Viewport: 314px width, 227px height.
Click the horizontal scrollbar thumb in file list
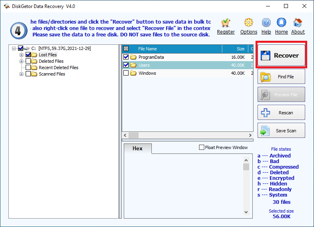pos(133,135)
